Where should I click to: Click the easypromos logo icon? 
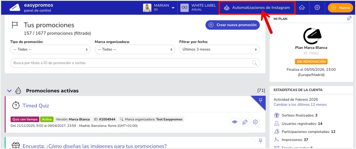point(15,8)
